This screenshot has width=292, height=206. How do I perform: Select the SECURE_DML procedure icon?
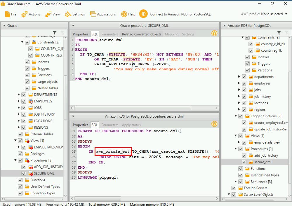click(x=31, y=173)
